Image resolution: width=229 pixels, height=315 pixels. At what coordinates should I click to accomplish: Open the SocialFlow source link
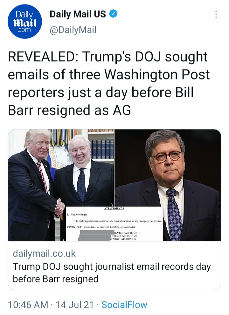tap(124, 305)
